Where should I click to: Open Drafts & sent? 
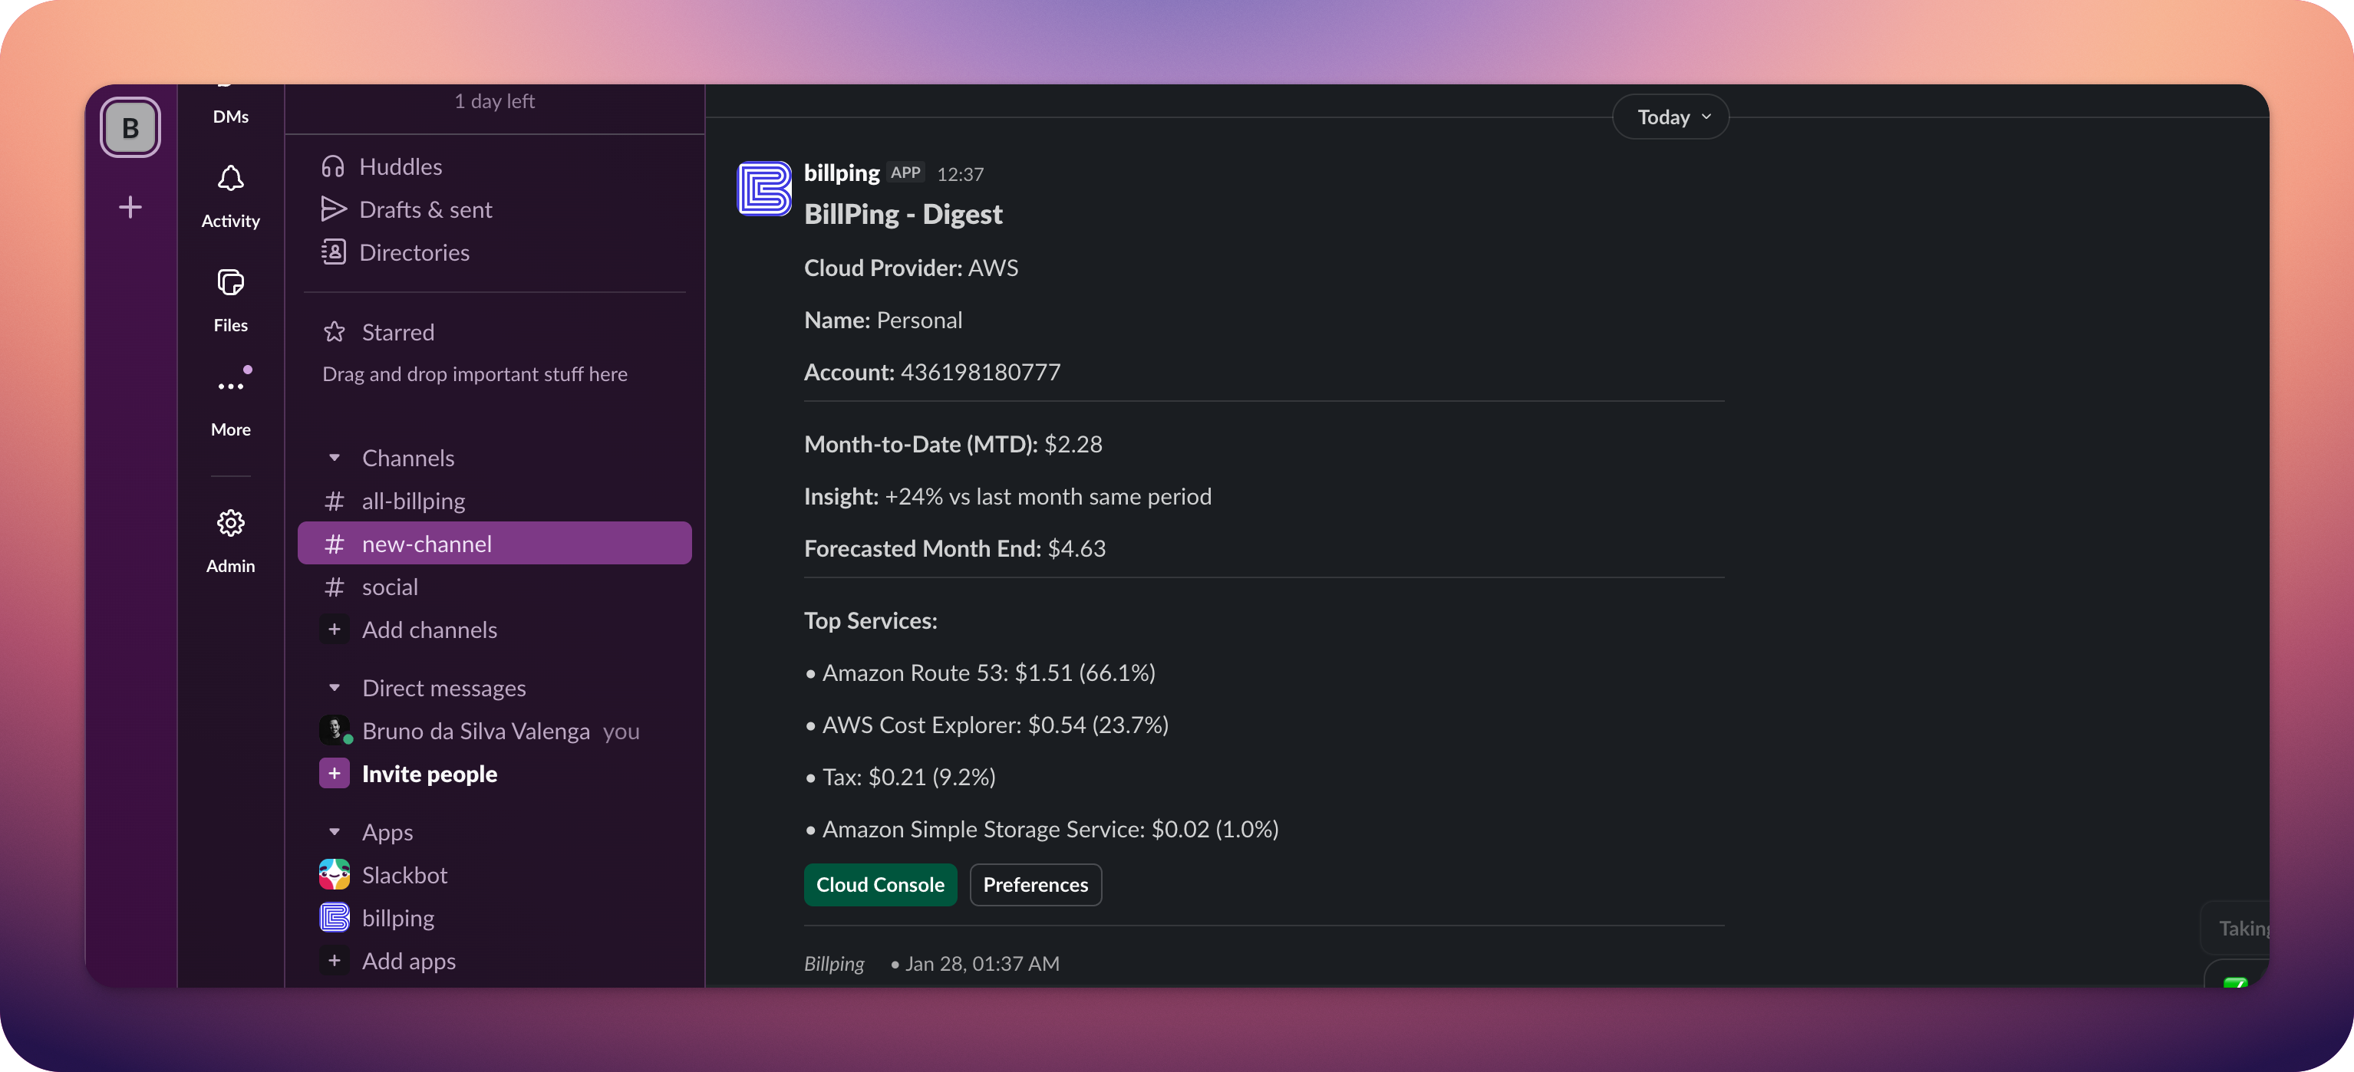pyautogui.click(x=425, y=210)
